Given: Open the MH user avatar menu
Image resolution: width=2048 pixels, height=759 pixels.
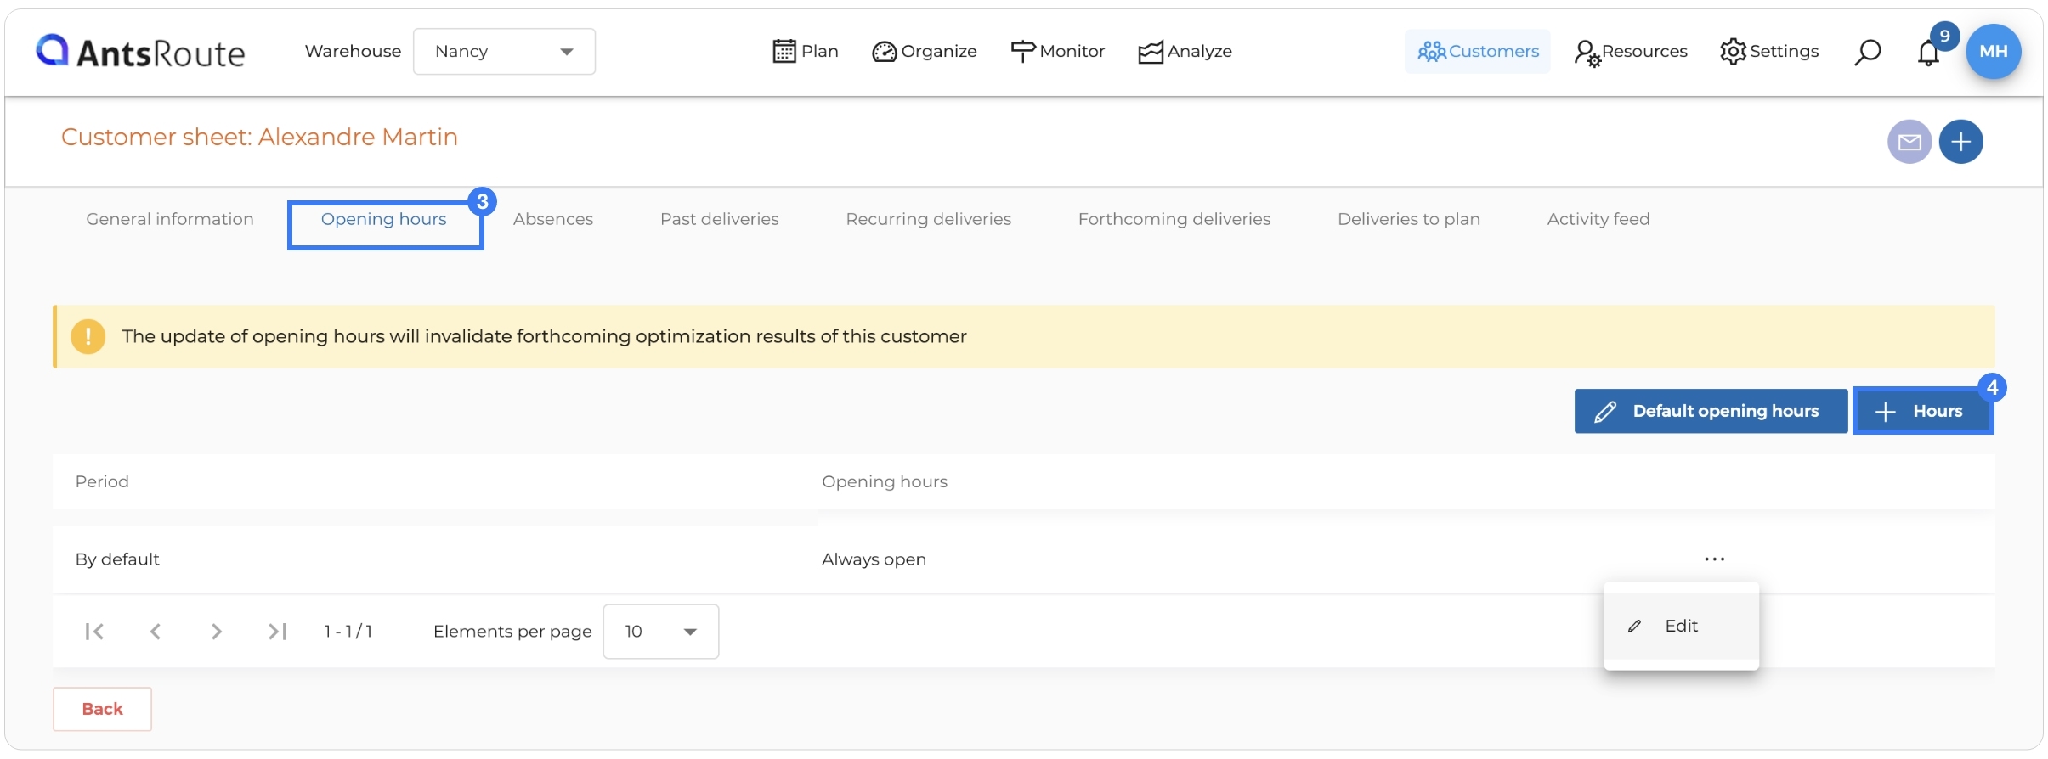Looking at the screenshot, I should (1994, 52).
